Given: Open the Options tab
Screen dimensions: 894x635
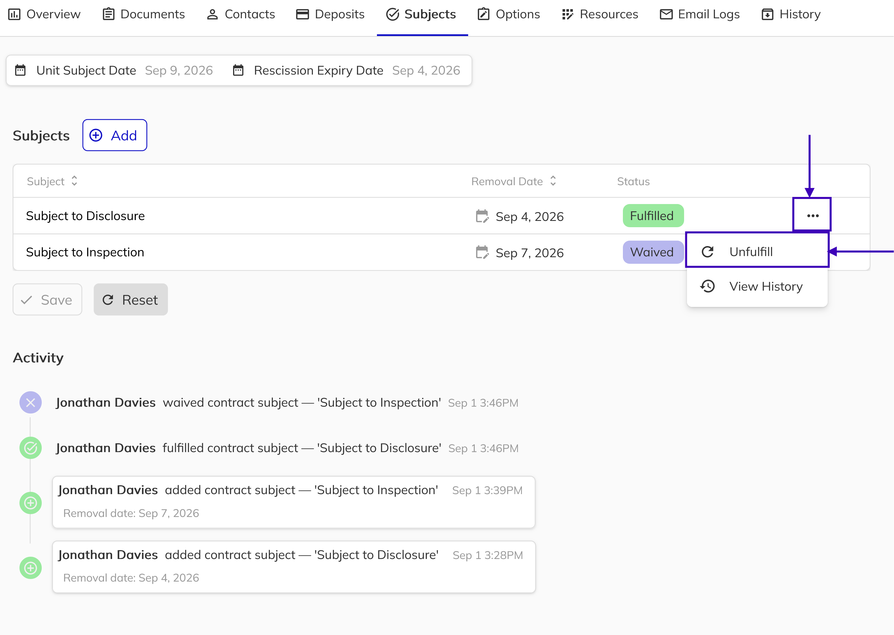Looking at the screenshot, I should tap(508, 15).
